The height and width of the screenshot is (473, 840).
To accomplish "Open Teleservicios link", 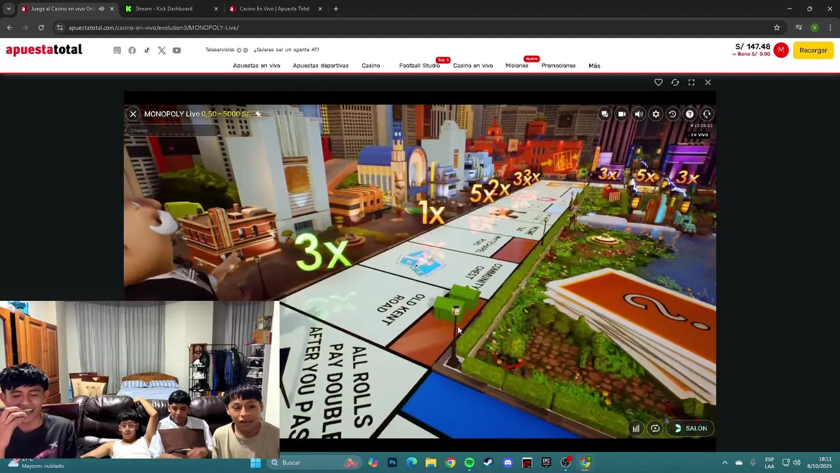I will [220, 50].
